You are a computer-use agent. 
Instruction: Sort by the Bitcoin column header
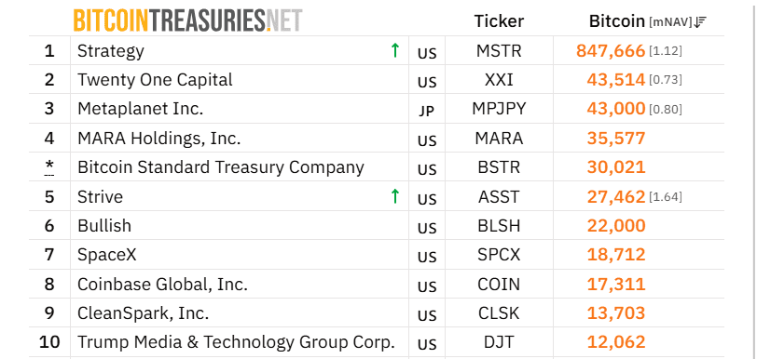617,21
